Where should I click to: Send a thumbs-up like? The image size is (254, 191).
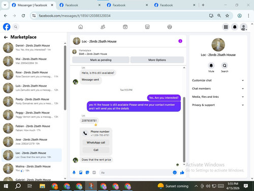[182, 173]
